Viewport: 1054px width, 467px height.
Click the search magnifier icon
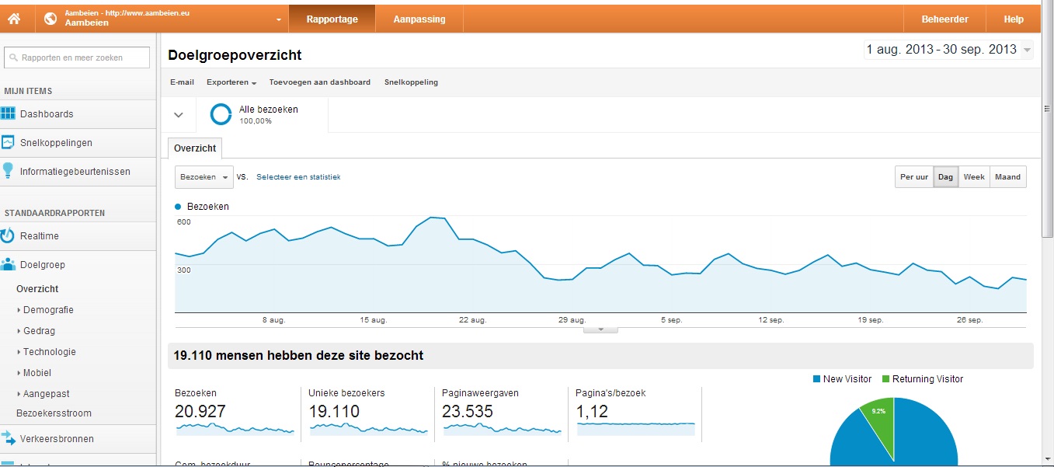click(x=13, y=58)
